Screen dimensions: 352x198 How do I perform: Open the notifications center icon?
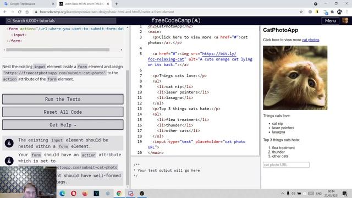[345, 193]
